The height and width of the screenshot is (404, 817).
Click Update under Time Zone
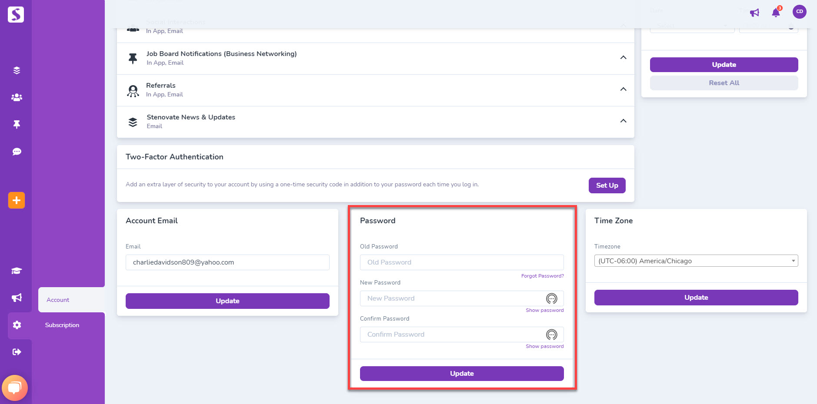click(696, 298)
